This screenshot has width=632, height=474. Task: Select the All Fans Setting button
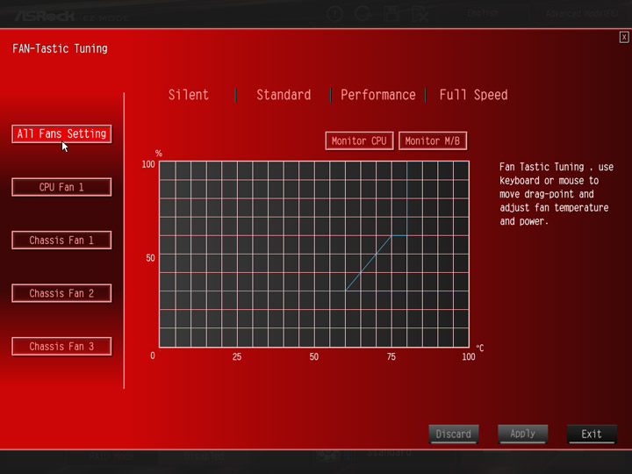pos(61,133)
